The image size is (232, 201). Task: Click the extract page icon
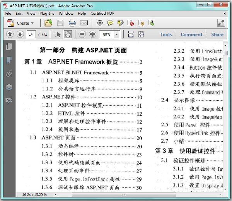tap(151, 23)
